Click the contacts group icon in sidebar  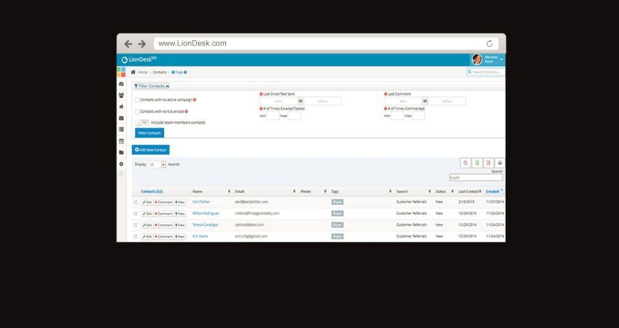point(121,95)
